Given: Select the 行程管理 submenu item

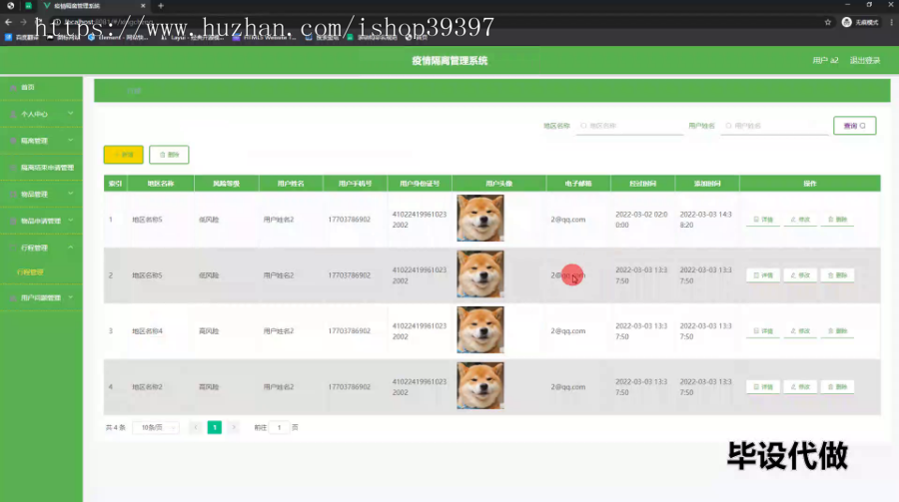Looking at the screenshot, I should point(30,272).
